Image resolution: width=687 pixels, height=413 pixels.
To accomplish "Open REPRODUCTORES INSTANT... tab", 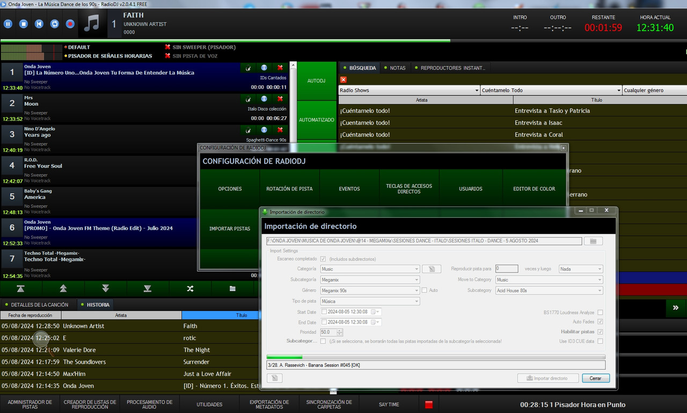I will (x=449, y=68).
